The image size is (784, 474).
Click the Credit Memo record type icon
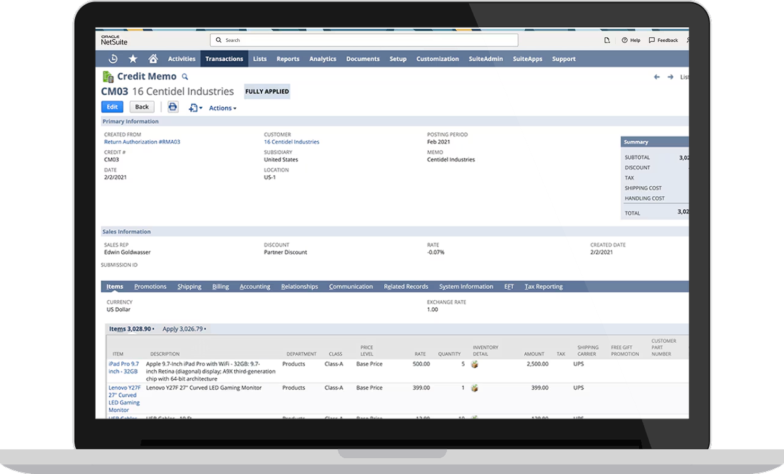tap(108, 77)
